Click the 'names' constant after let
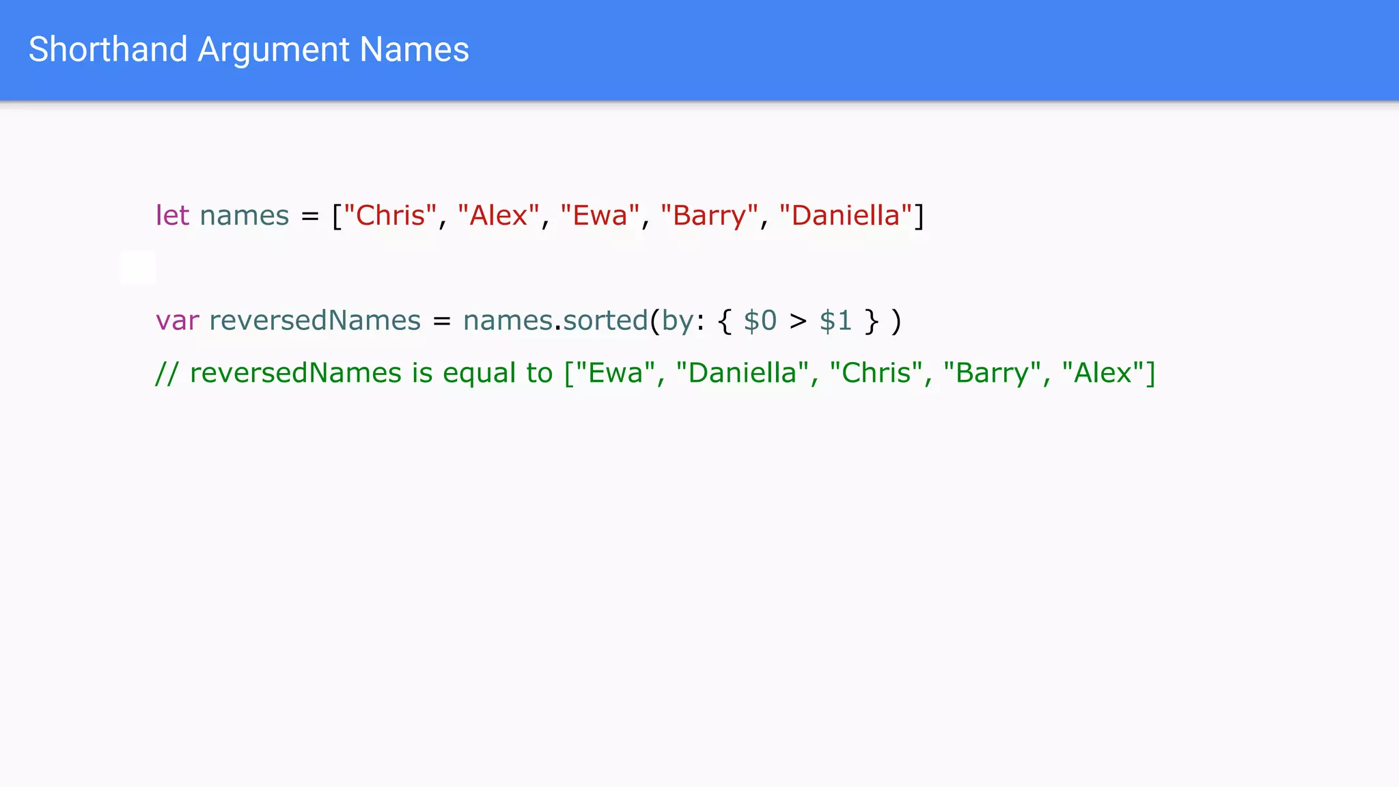This screenshot has height=787, width=1399. (x=244, y=216)
